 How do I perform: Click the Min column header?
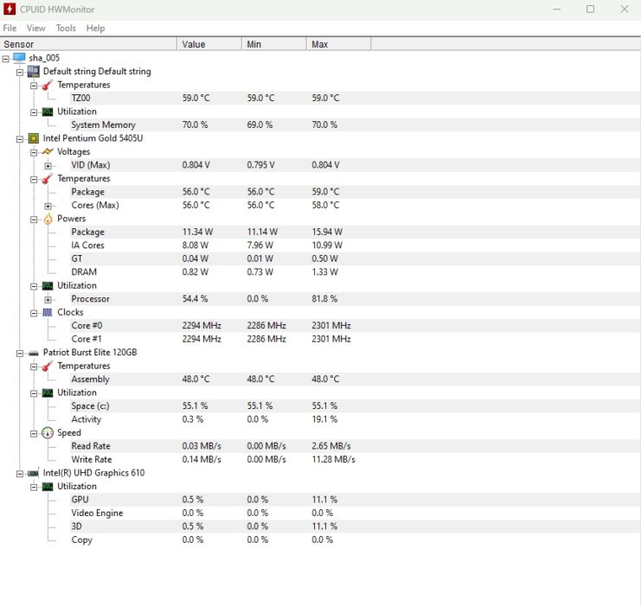[274, 44]
